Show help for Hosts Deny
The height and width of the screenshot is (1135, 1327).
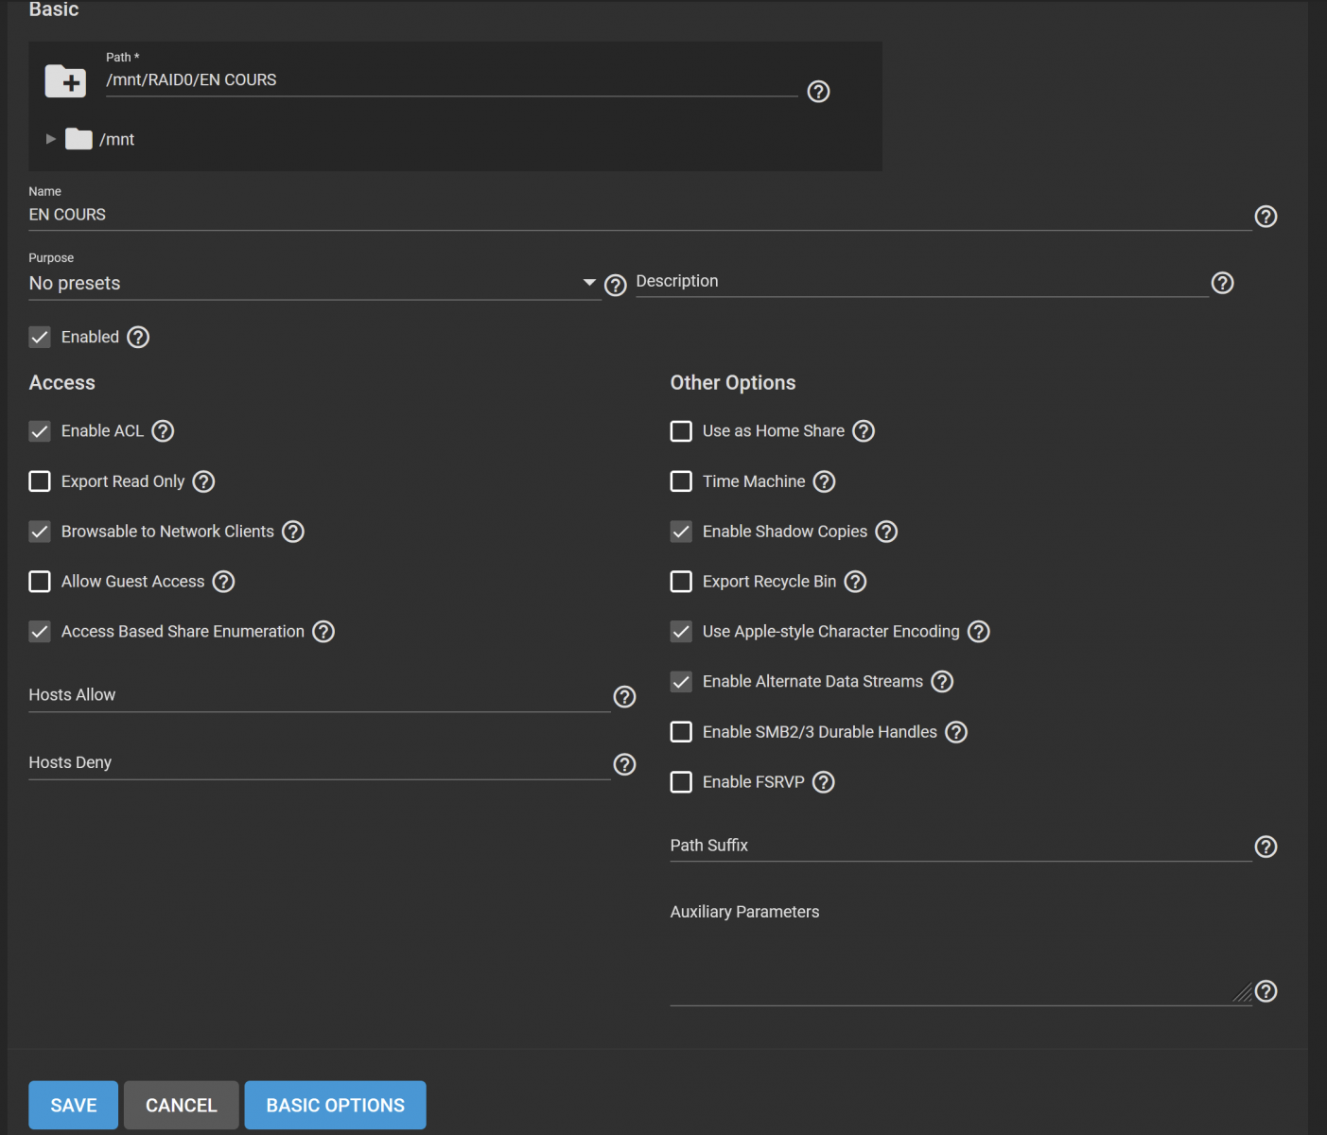(x=624, y=764)
